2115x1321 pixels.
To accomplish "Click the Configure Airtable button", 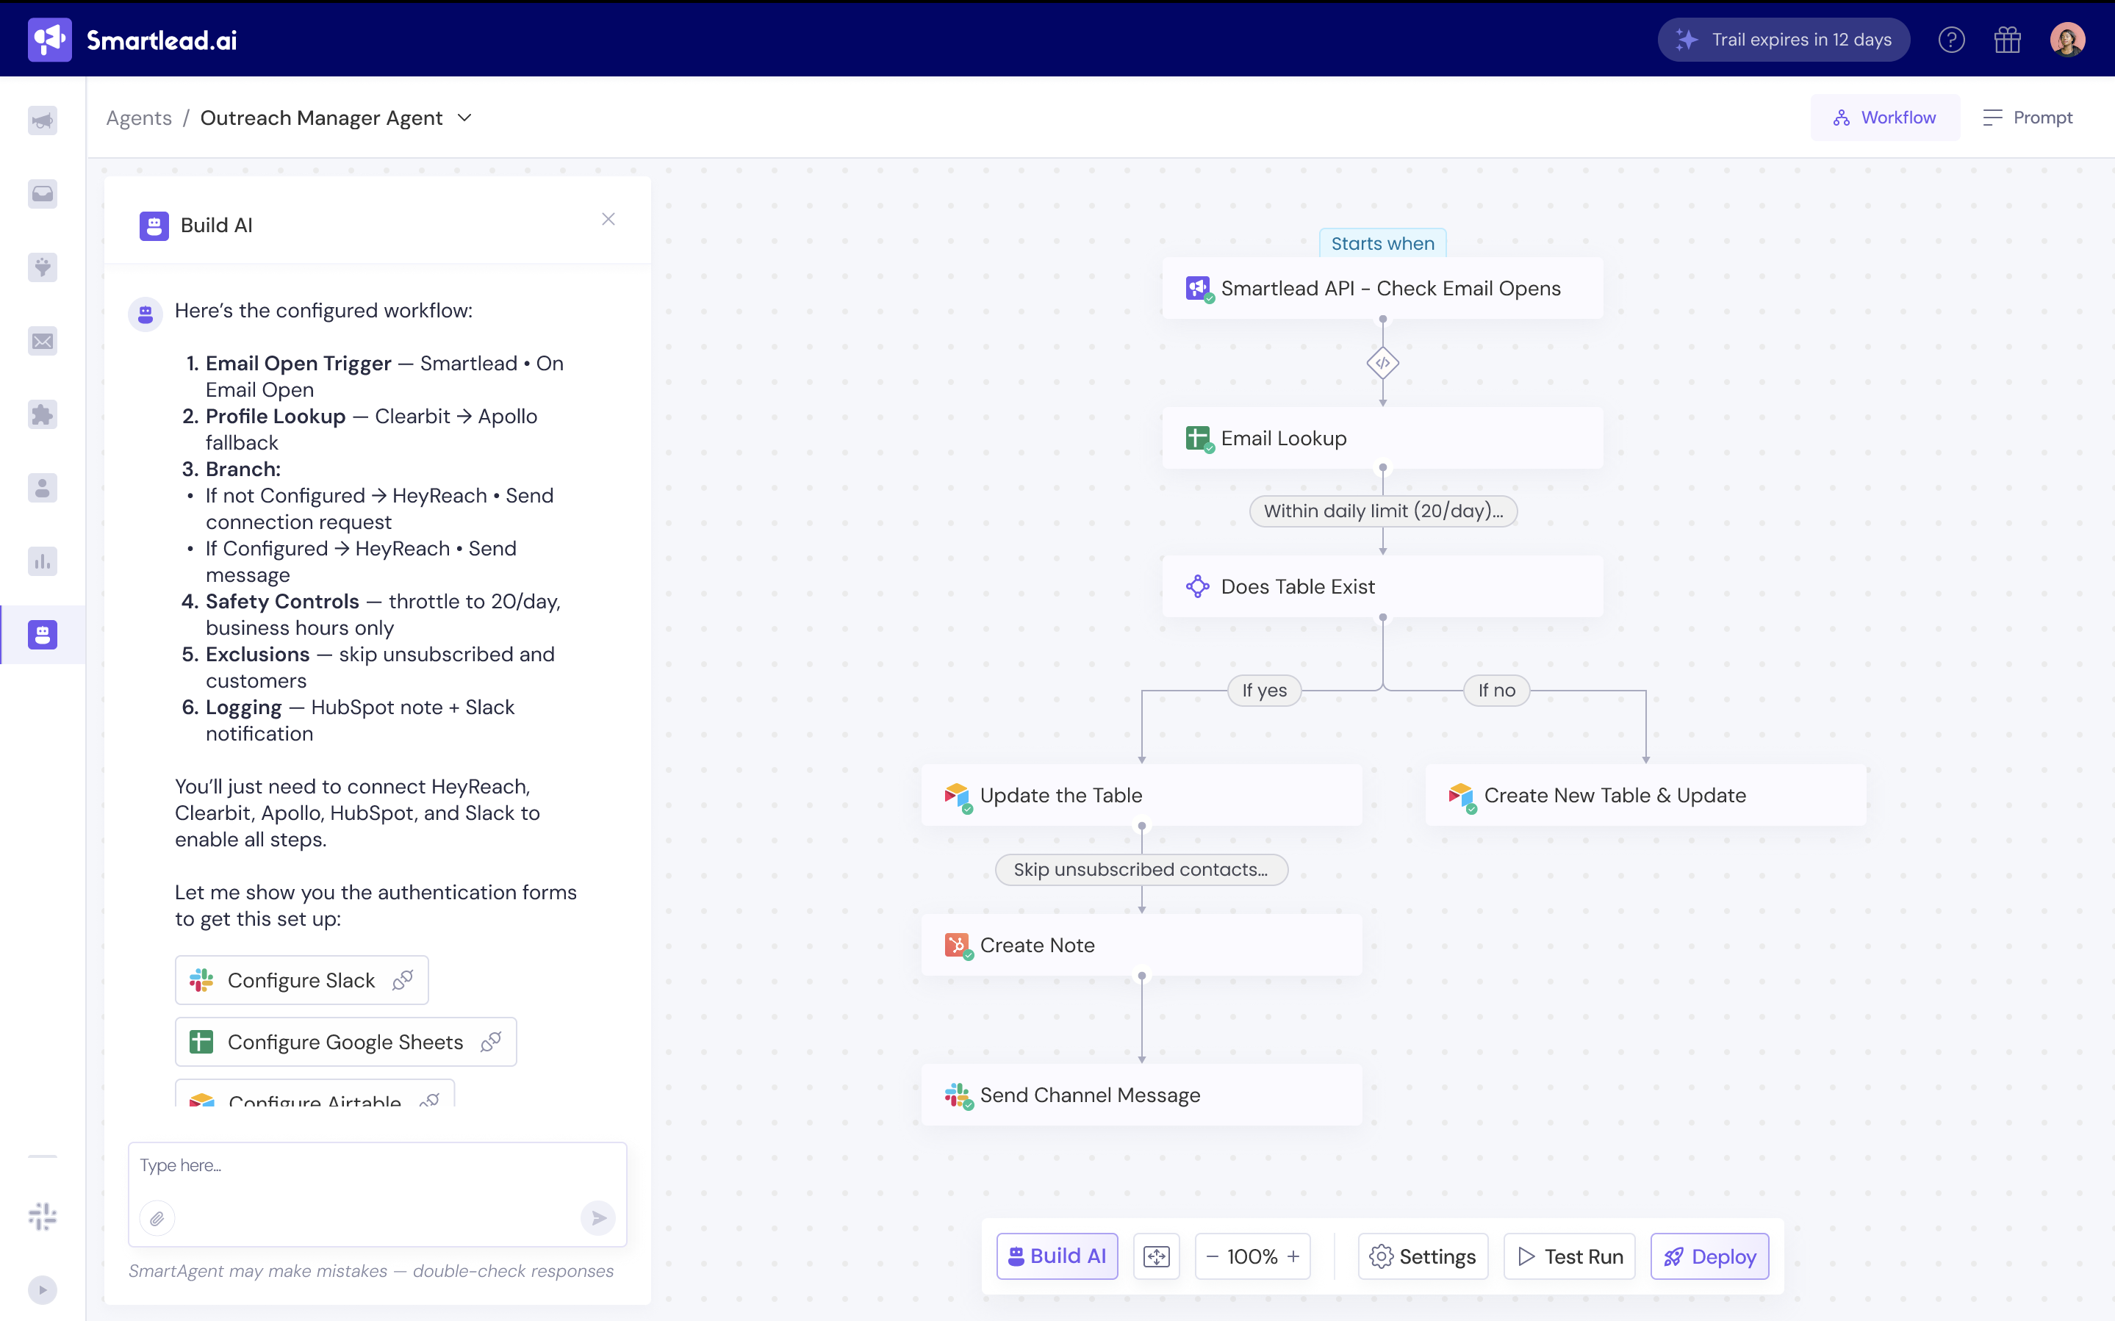I will click(315, 1094).
